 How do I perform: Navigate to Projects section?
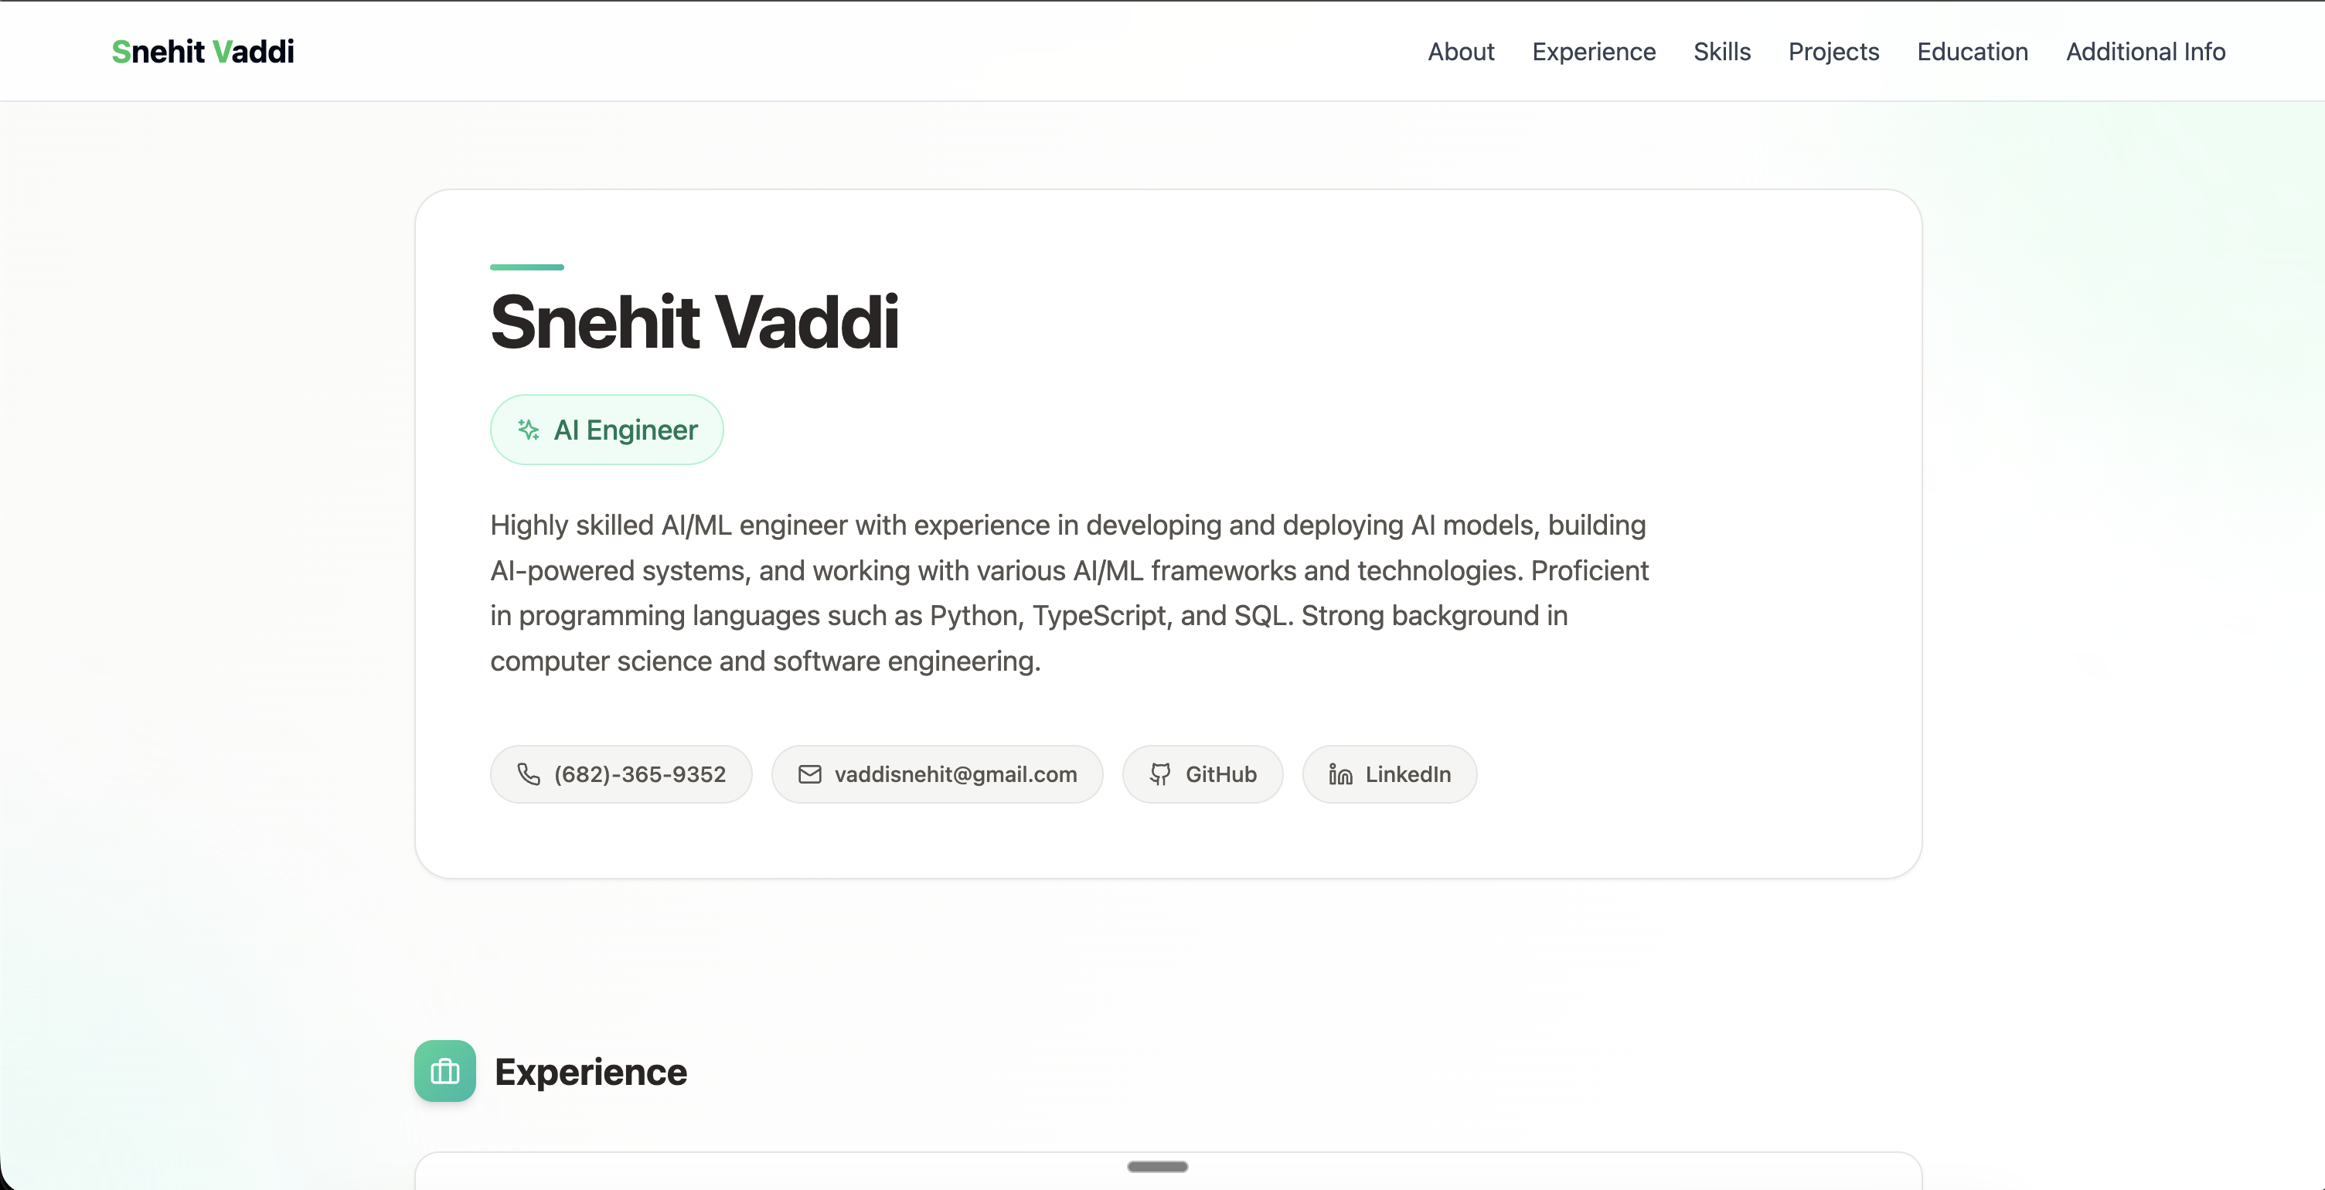coord(1833,52)
